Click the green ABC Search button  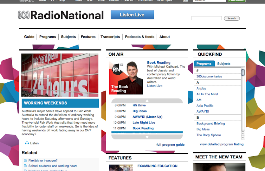click(237, 1)
